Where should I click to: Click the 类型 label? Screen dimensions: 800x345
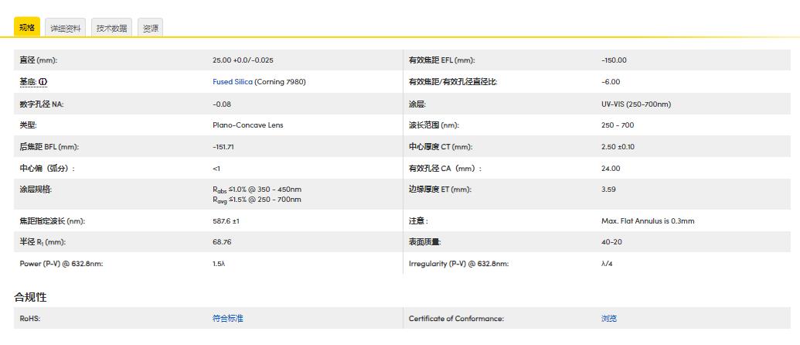pyautogui.click(x=28, y=125)
